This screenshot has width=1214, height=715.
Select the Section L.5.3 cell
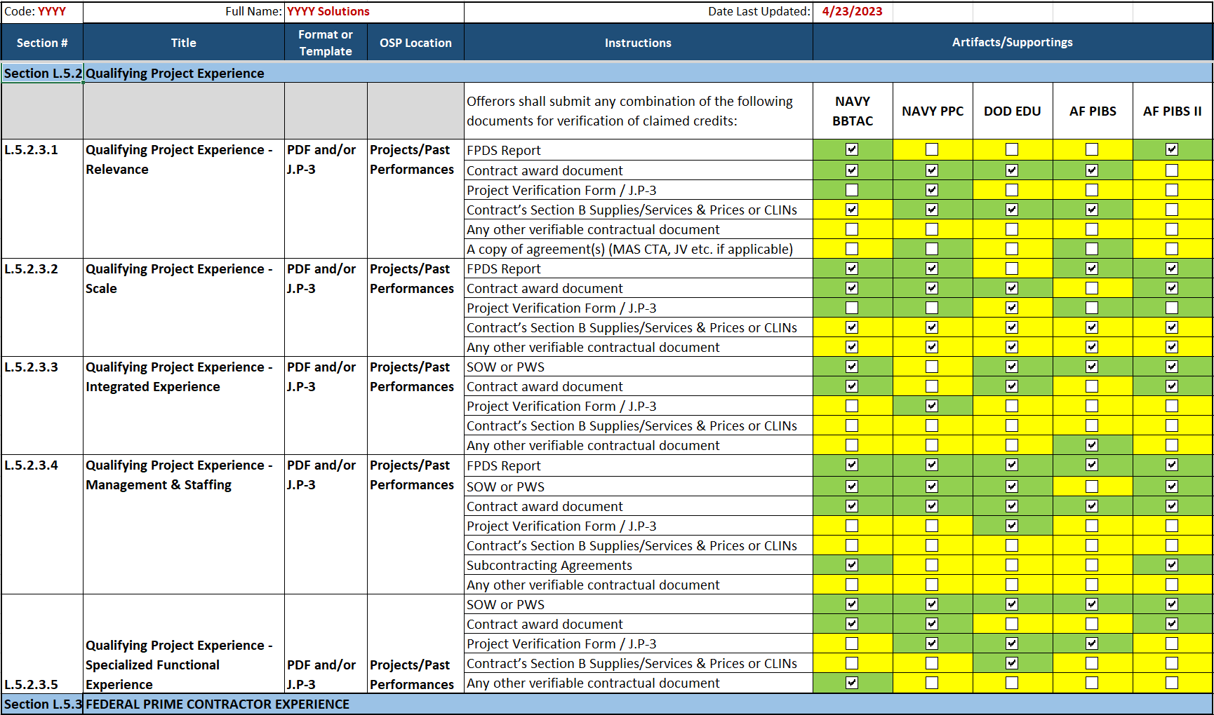(42, 704)
